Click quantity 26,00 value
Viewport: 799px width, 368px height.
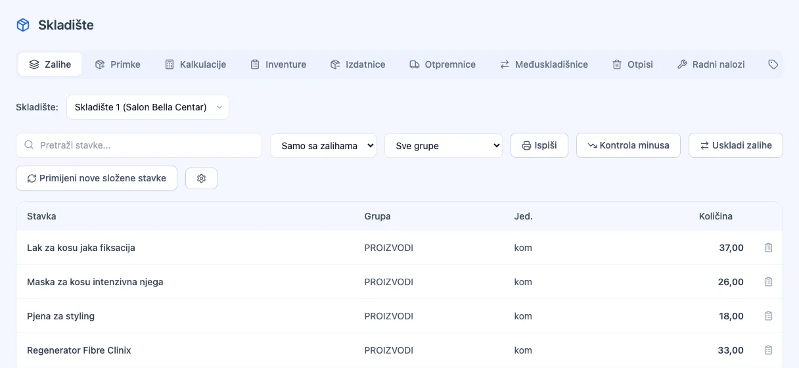coord(731,282)
